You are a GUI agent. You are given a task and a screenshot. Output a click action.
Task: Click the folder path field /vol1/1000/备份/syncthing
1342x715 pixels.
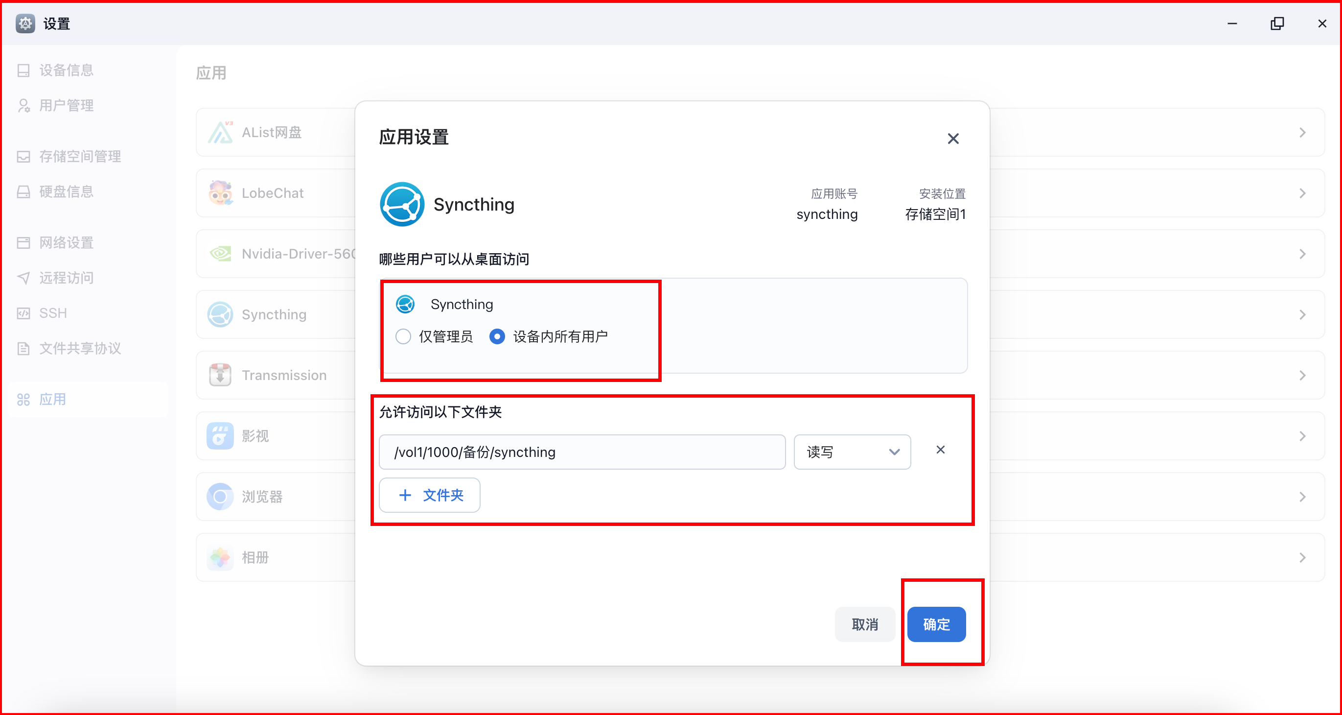pos(582,452)
